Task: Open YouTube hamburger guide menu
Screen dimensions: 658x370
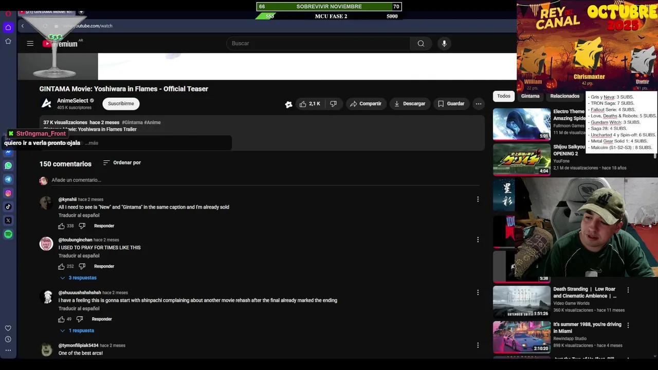Action: 30,44
